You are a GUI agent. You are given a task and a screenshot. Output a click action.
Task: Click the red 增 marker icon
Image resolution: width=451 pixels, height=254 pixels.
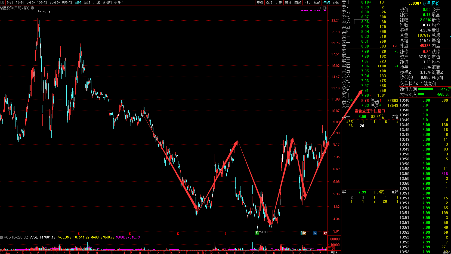coord(325,233)
